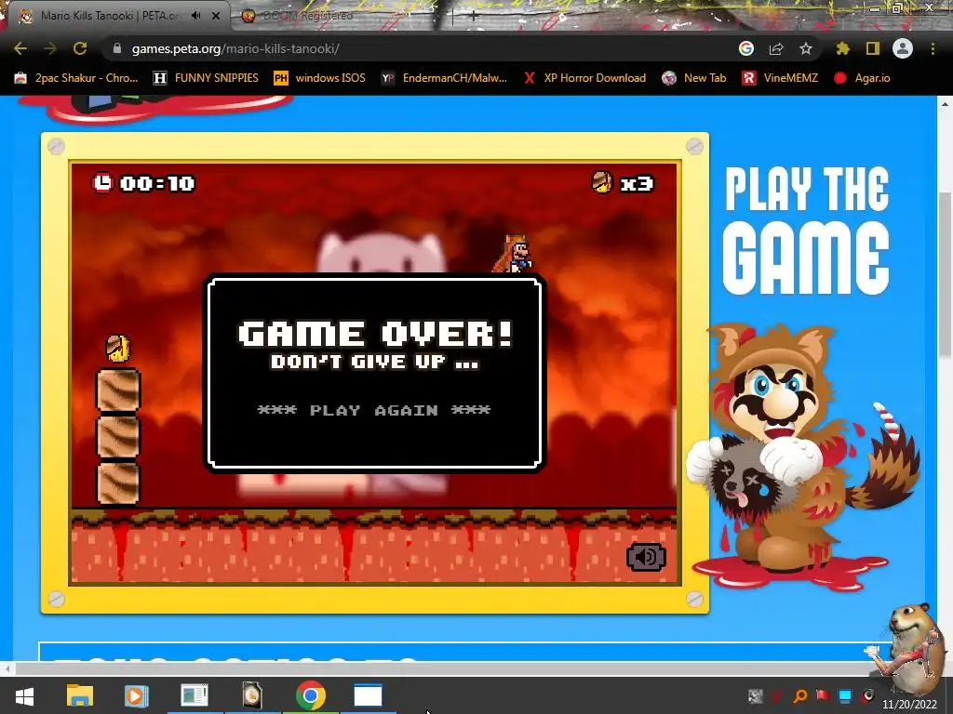Open the FUNNY SNIPPIES bookmark

tap(206, 78)
